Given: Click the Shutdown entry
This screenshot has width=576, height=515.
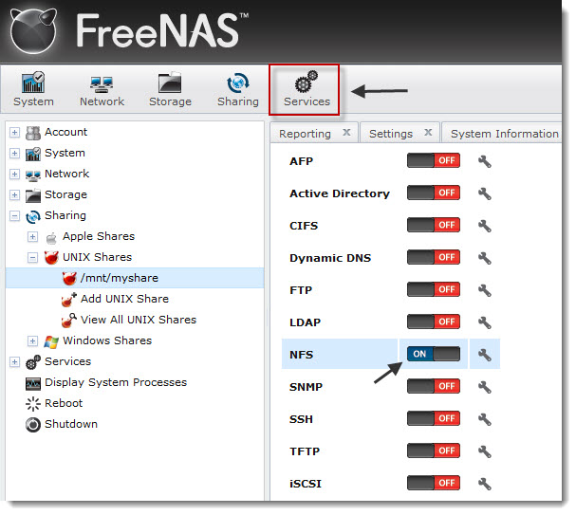Looking at the screenshot, I should tap(71, 424).
